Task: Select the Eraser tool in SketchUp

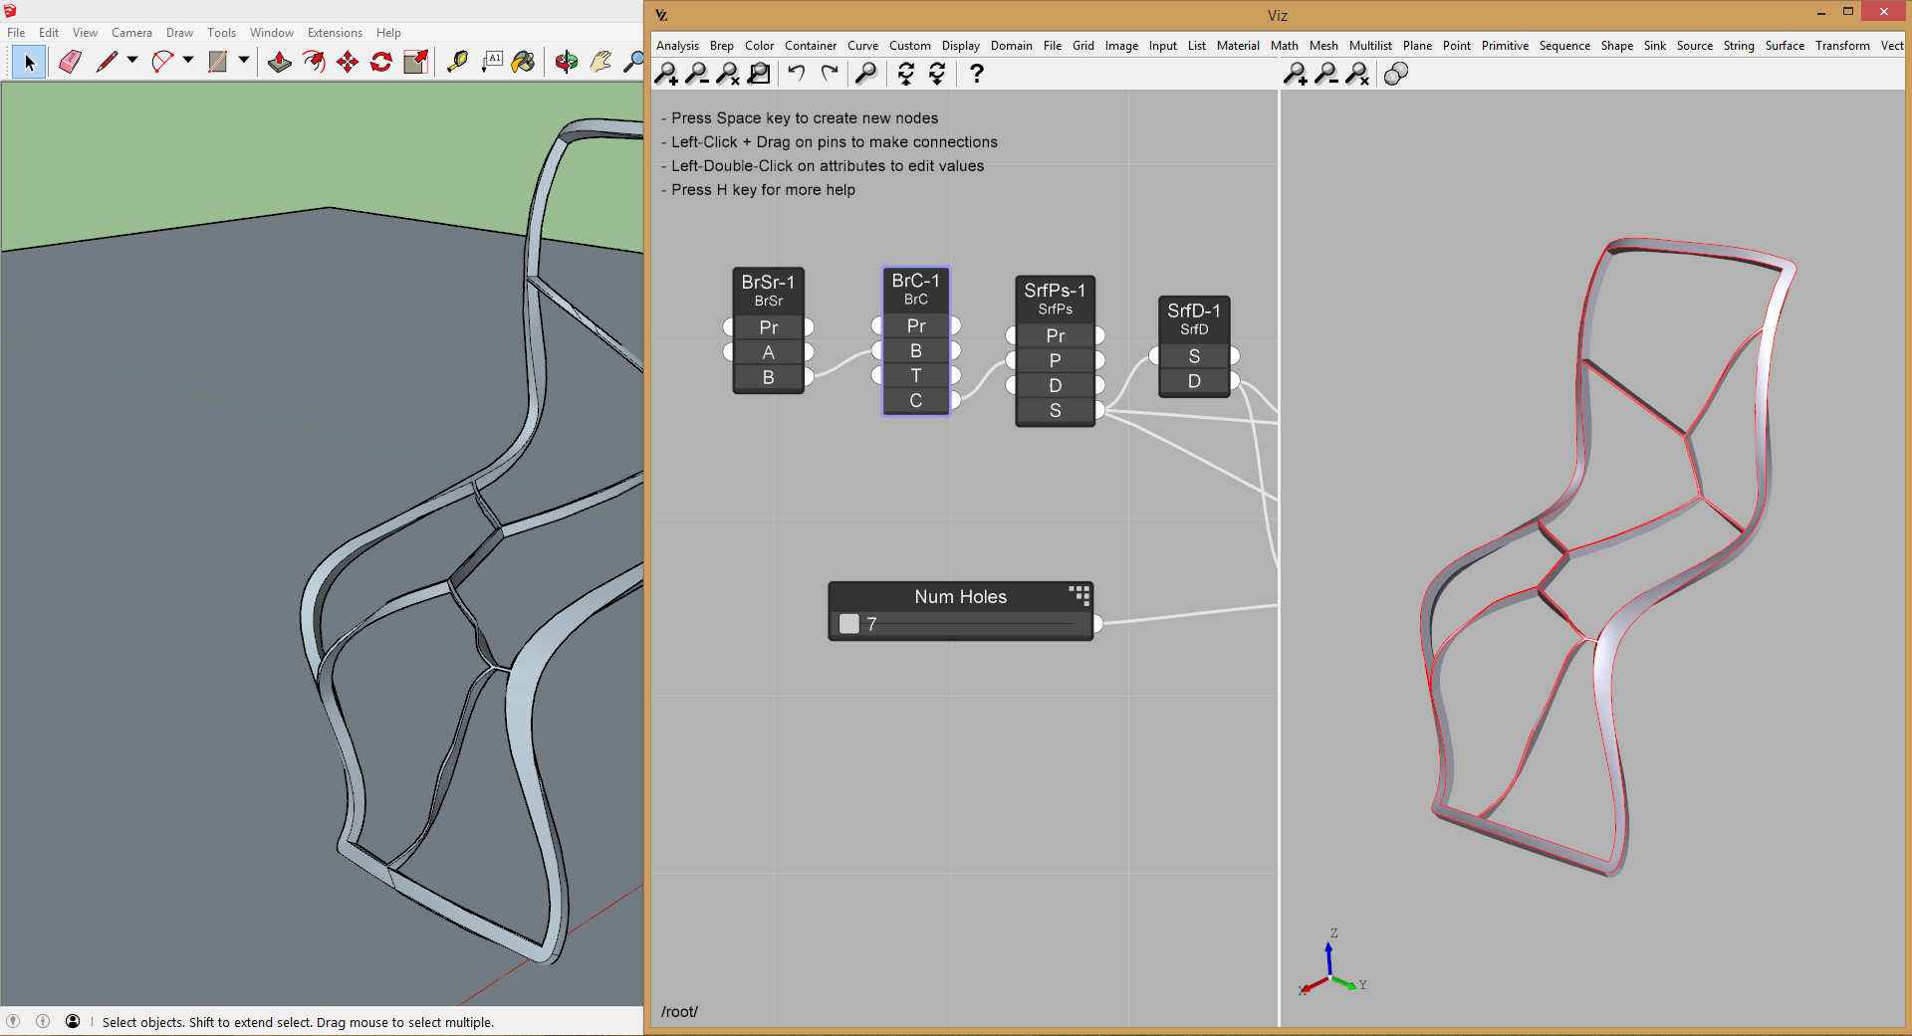Action: tap(70, 62)
